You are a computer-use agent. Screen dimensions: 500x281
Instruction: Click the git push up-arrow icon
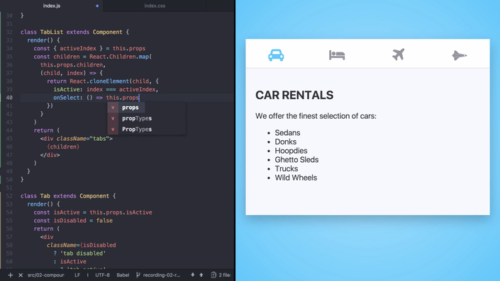pyautogui.click(x=201, y=275)
